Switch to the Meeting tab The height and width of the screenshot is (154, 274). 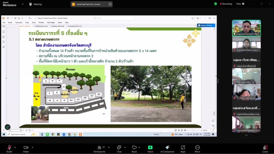35,4
